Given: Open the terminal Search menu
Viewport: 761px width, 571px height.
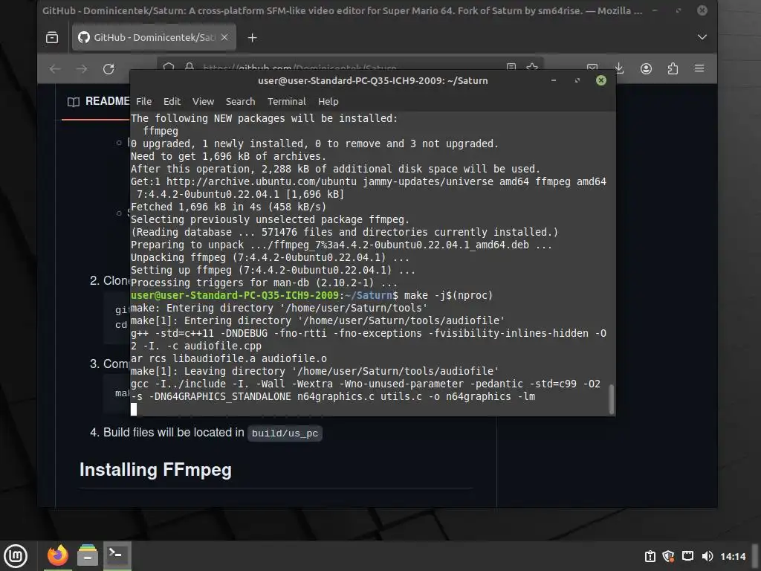Looking at the screenshot, I should [x=240, y=101].
